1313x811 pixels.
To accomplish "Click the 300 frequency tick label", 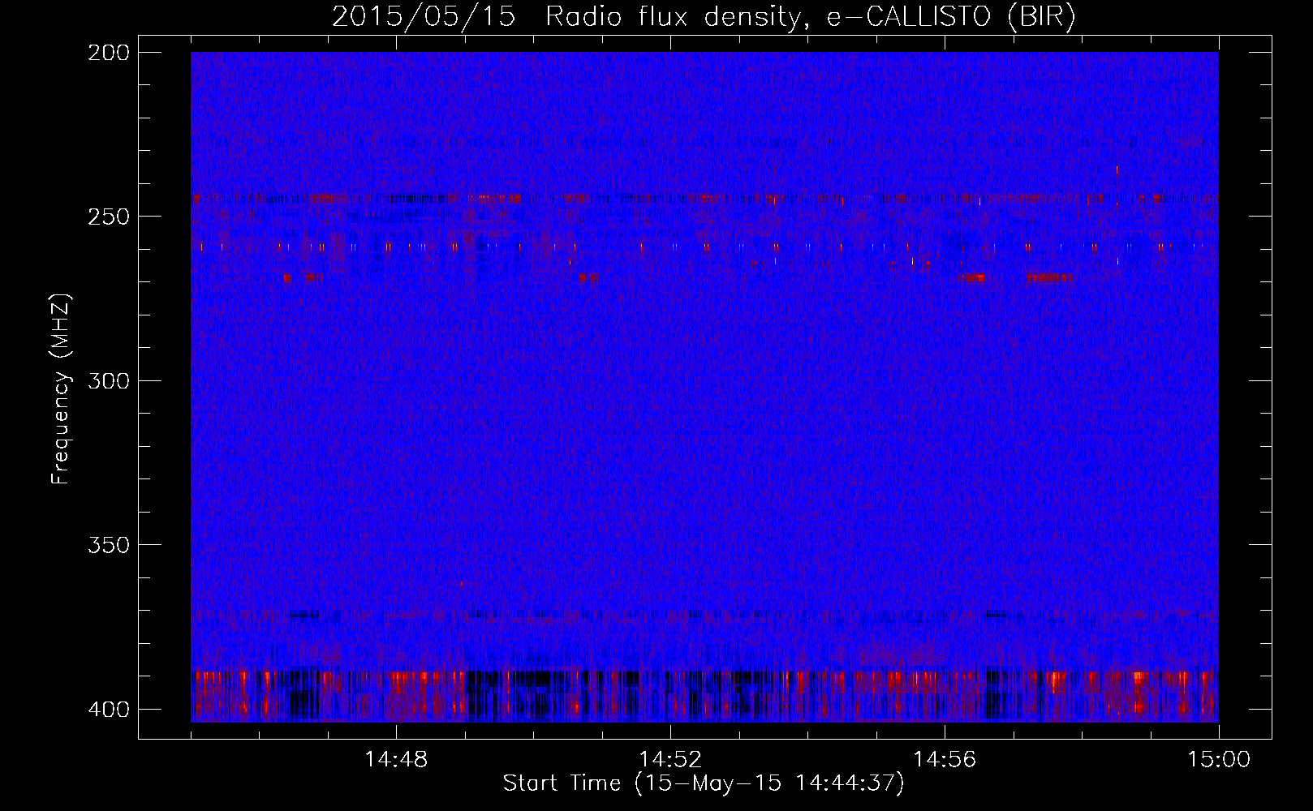I will (x=108, y=380).
